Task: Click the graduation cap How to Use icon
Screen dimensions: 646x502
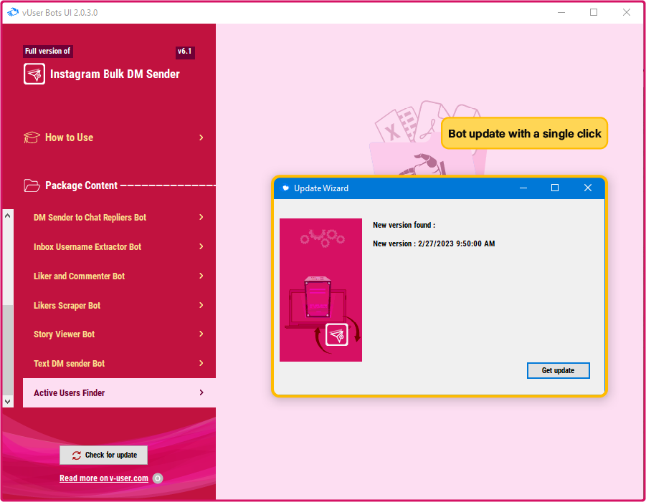Action: click(x=32, y=137)
